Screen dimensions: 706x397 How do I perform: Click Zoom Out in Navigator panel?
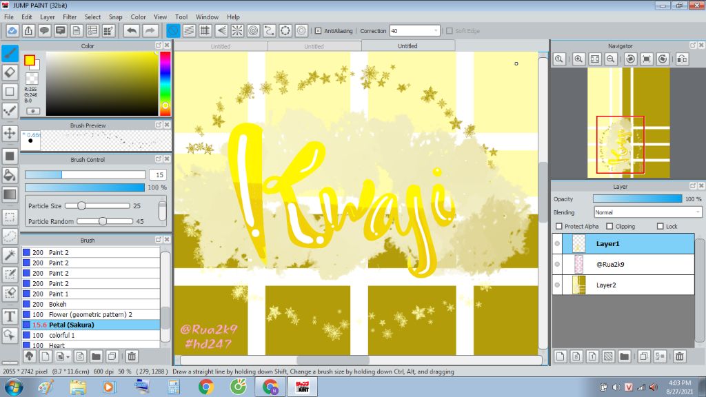(611, 59)
